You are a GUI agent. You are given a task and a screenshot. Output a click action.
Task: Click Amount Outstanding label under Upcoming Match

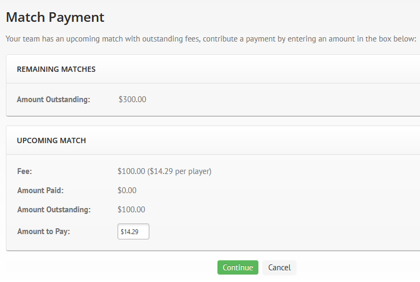coord(54,210)
